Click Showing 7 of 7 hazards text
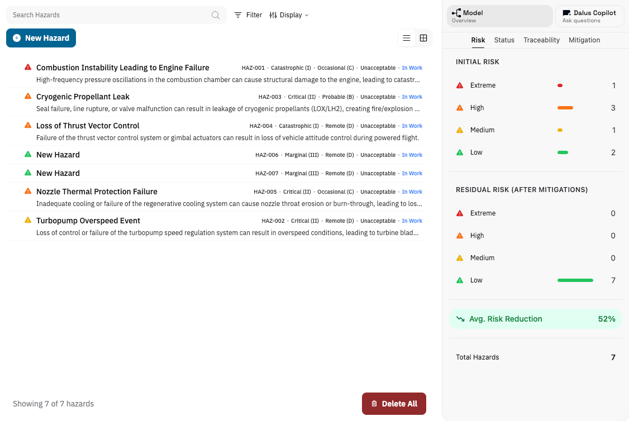629x421 pixels. click(54, 404)
